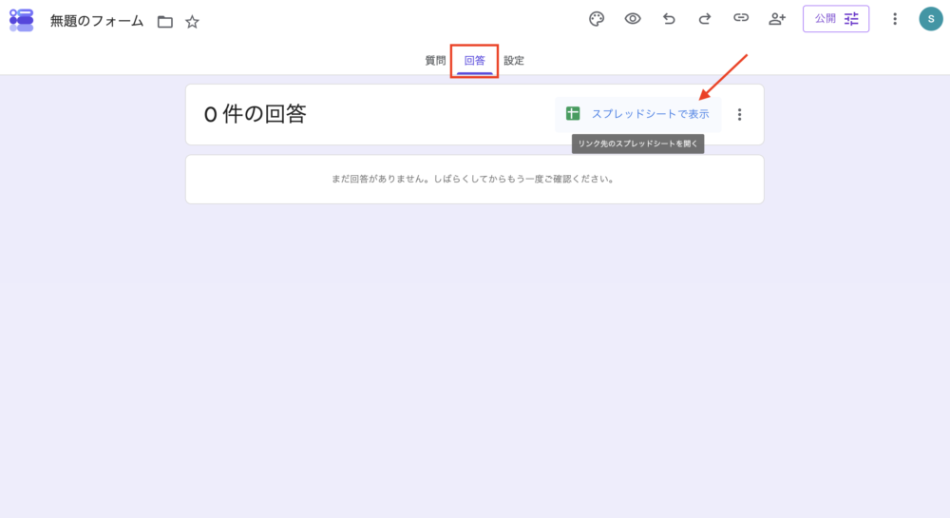Switch to the 設定 tab
This screenshot has height=518, width=950.
[514, 61]
